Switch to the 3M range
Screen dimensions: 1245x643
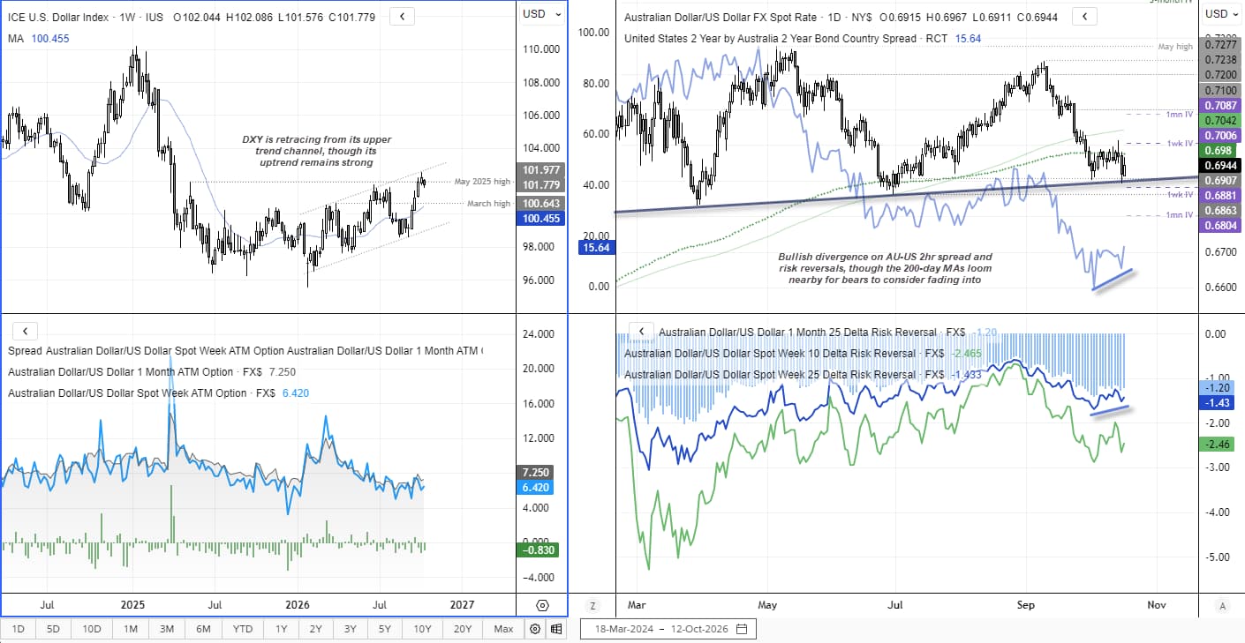coord(167,629)
